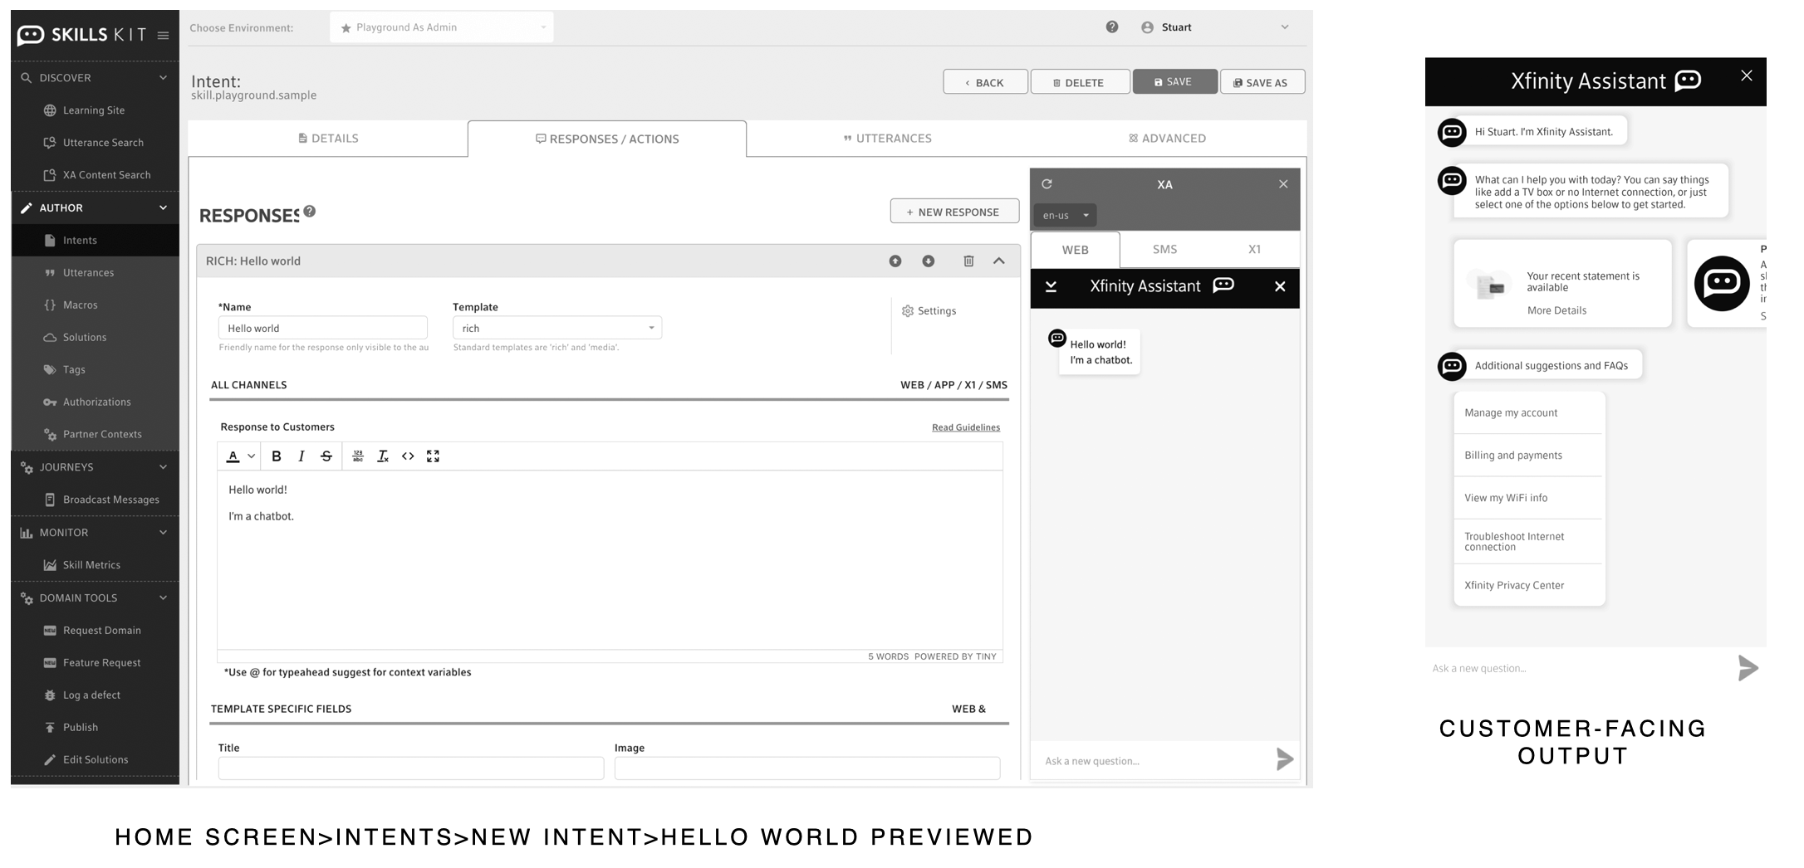Select SMS preview tab
Image resolution: width=1804 pixels, height=868 pixels.
[1164, 249]
